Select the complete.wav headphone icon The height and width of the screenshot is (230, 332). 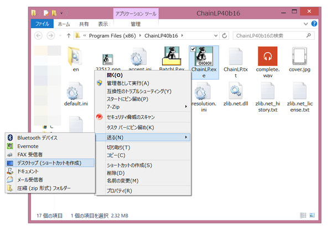coord(268,56)
